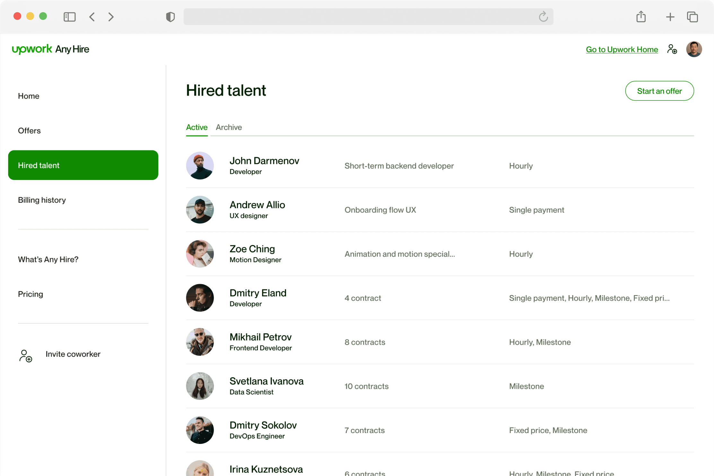The height and width of the screenshot is (476, 714).
Task: Select the Active tab
Action: coord(197,127)
